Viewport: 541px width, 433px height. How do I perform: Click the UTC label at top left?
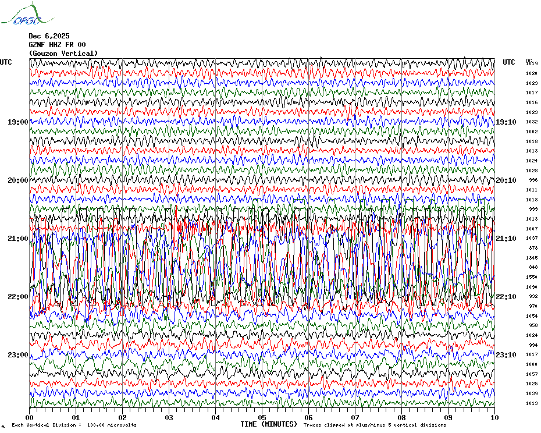(x=6, y=62)
